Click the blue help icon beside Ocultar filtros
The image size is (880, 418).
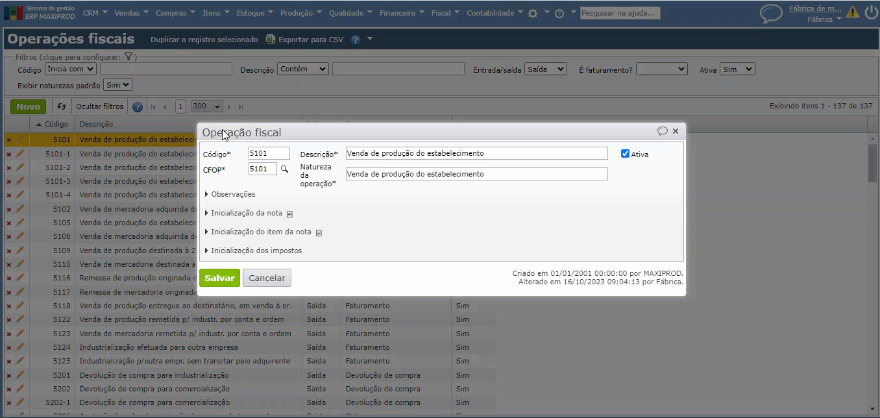pos(137,107)
